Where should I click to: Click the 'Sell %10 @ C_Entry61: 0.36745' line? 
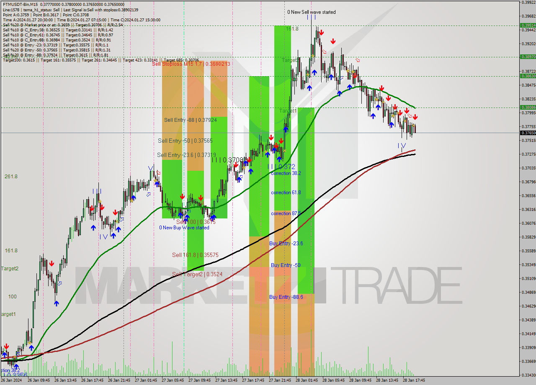[x=58, y=35]
